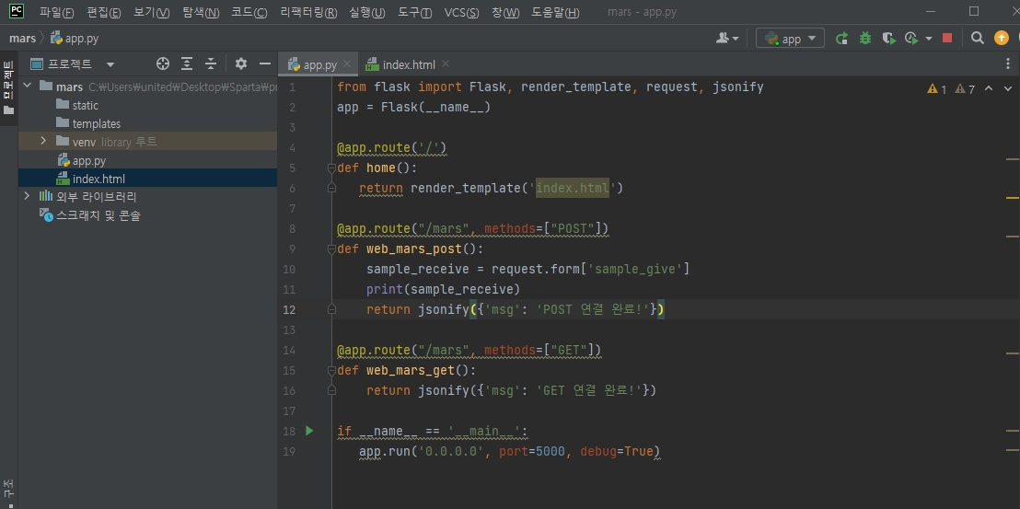The image size is (1020, 509).
Task: Open the 편집(E) menu
Action: (x=103, y=12)
